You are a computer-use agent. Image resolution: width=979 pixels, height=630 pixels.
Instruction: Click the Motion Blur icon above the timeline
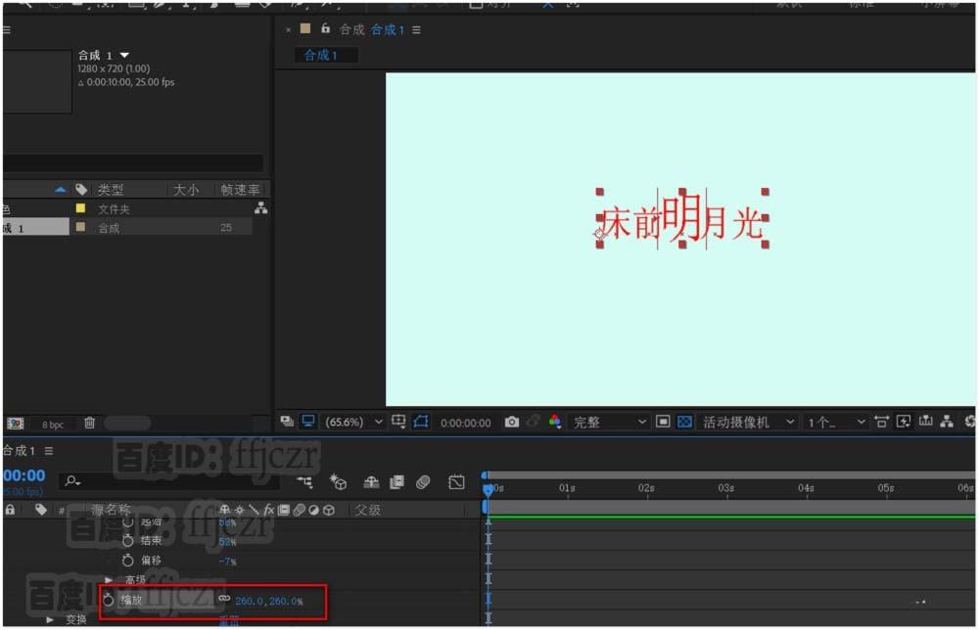point(424,481)
